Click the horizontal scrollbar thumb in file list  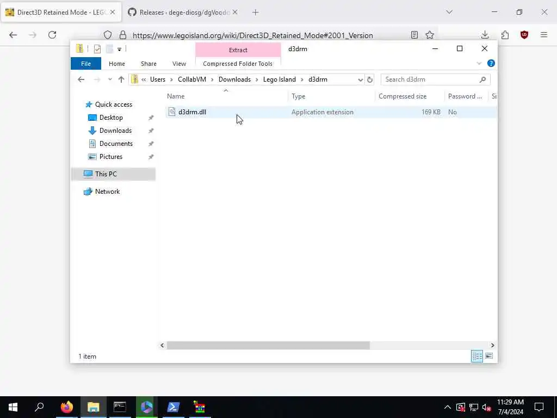268,345
